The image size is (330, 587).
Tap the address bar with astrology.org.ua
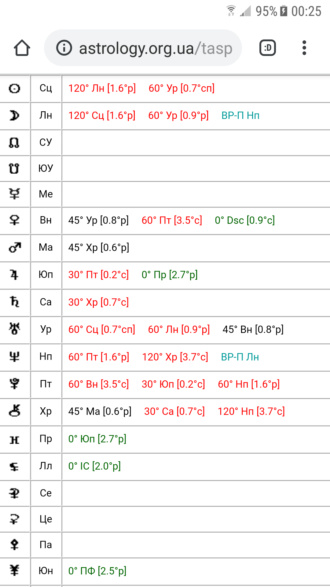(x=143, y=48)
